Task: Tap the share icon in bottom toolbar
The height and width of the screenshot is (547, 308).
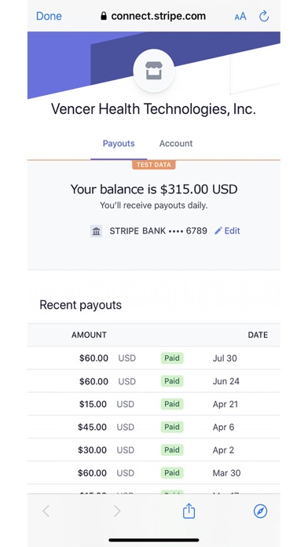Action: pyautogui.click(x=189, y=511)
